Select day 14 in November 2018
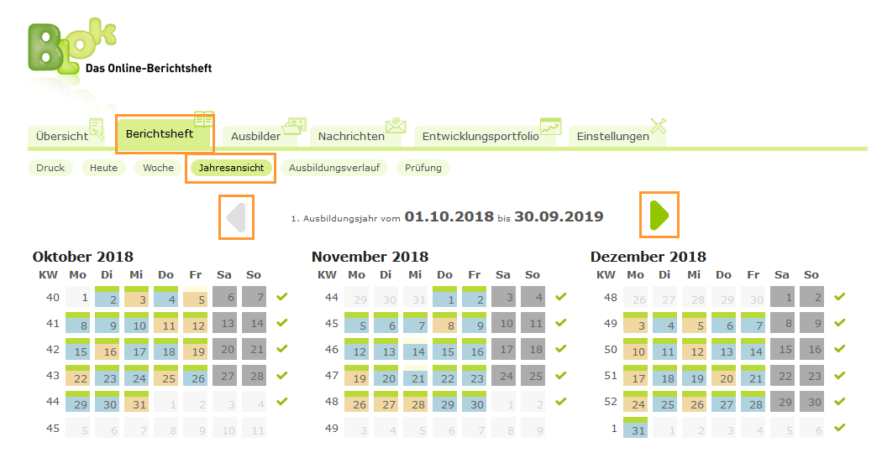The height and width of the screenshot is (458, 882). pyautogui.click(x=415, y=349)
